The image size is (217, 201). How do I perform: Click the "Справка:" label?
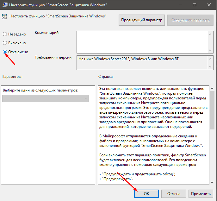click(x=106, y=77)
